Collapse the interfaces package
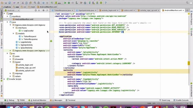 pos(13,28)
